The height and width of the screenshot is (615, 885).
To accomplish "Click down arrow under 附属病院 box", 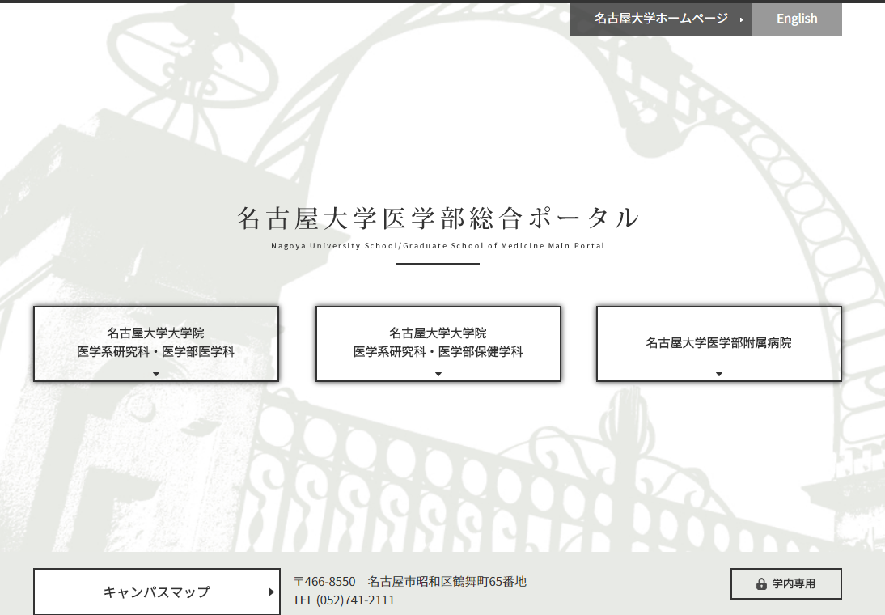I will tap(719, 374).
